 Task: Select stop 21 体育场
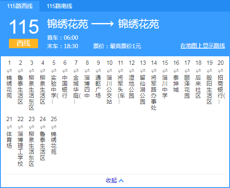pos(9,140)
